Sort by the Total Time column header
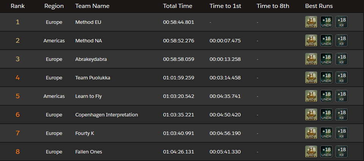 tap(178, 6)
